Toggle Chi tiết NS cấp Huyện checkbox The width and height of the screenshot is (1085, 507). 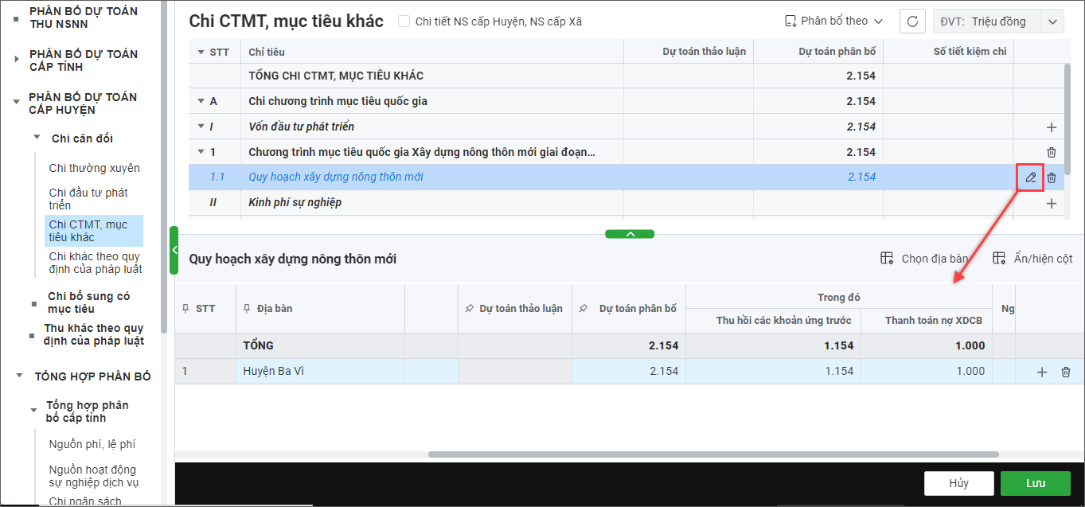point(404,21)
